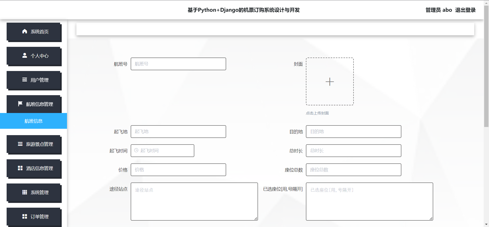Click the 起飞时间 field label
Image resolution: width=489 pixels, height=227 pixels.
point(118,151)
